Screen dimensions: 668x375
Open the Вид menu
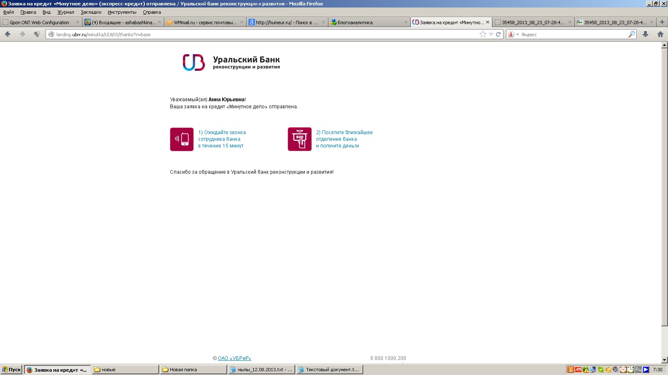[x=46, y=12]
